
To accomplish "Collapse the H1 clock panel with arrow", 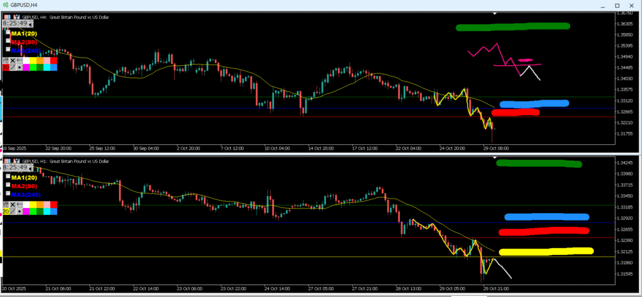I will 30,169.
